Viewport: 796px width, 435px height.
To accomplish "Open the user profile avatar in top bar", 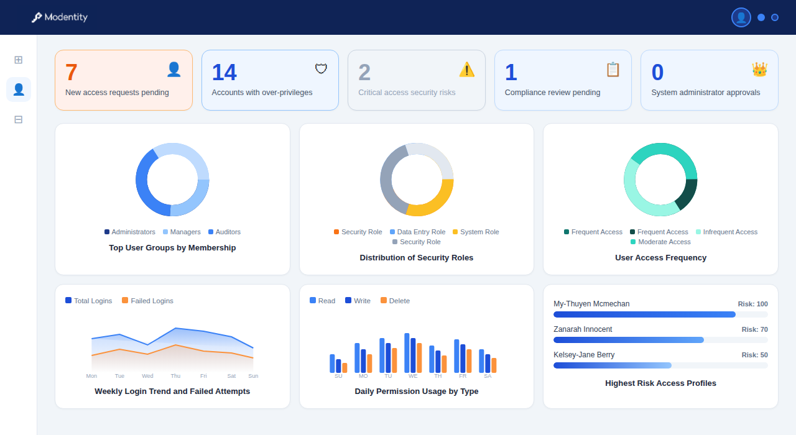I will click(741, 17).
